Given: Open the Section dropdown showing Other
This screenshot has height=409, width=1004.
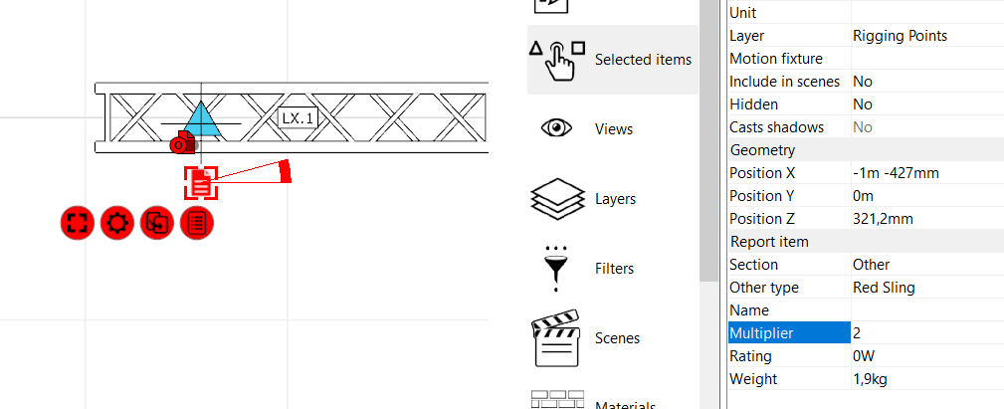Looking at the screenshot, I should 925,265.
